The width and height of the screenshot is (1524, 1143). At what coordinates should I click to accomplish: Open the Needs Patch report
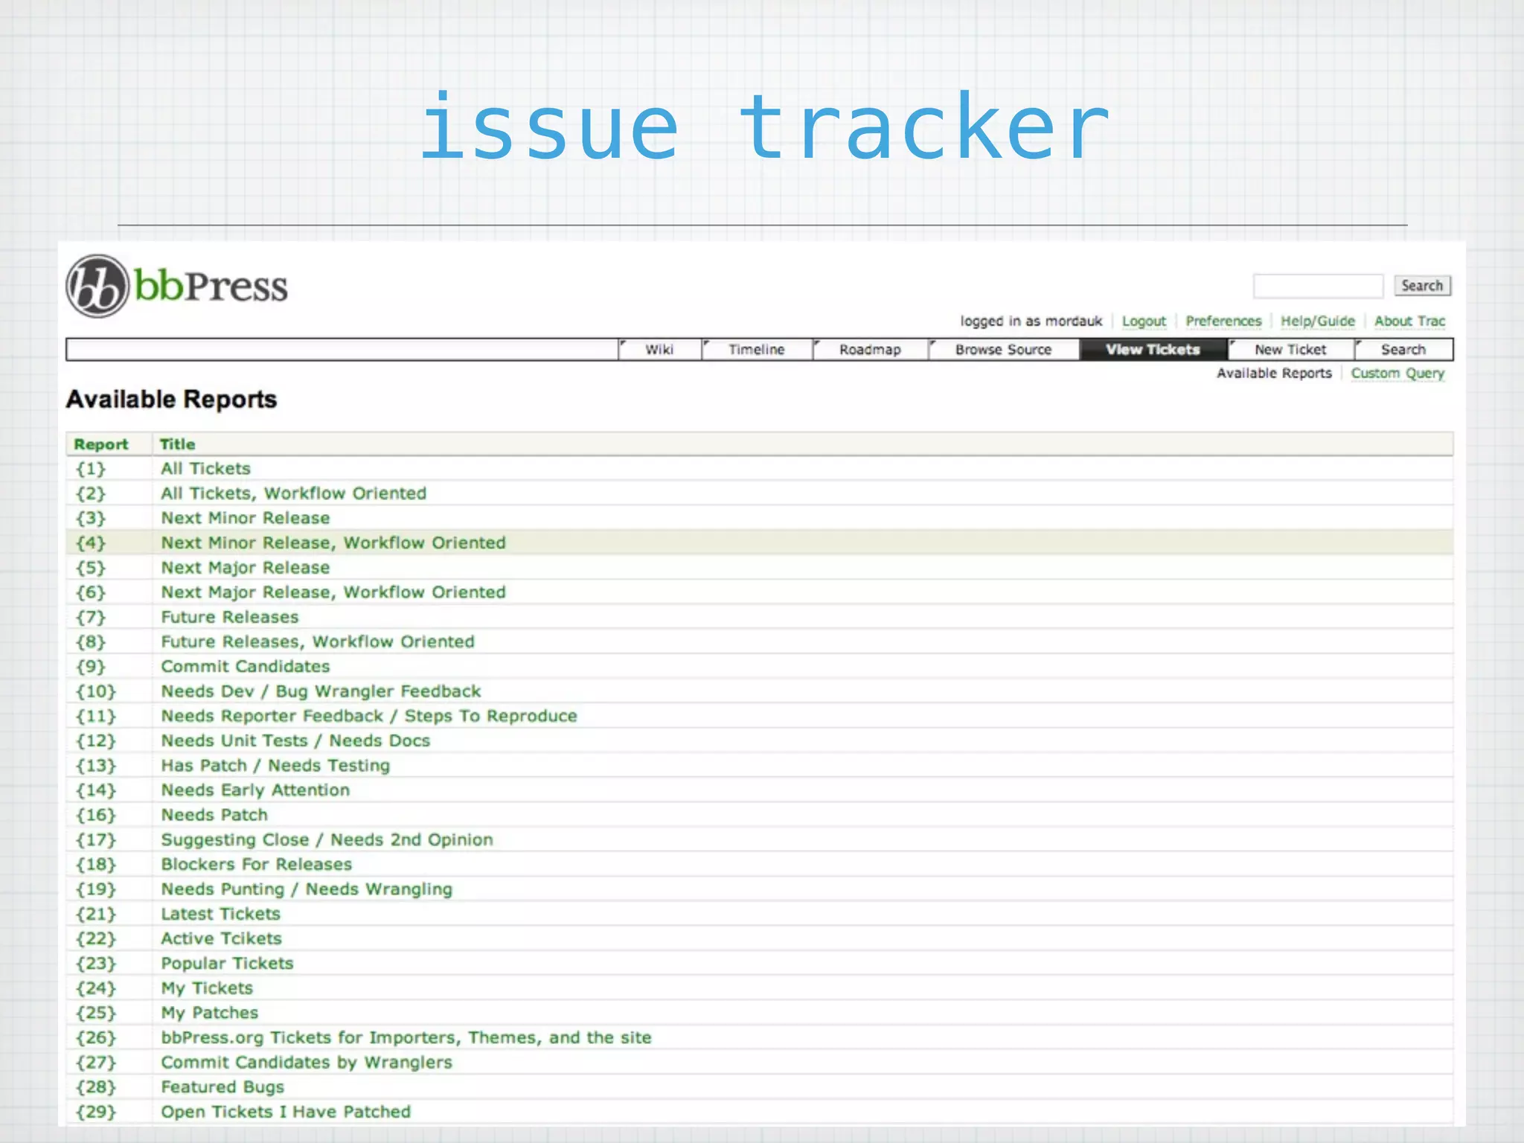tap(214, 815)
